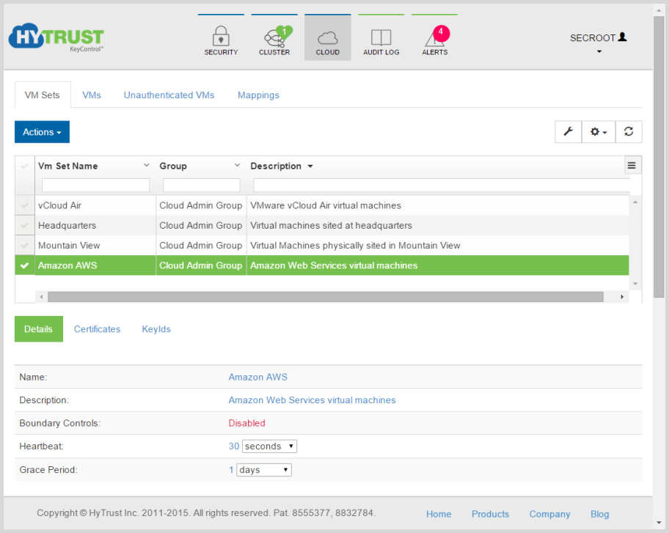Click the red alerts count badge
Screen dimensions: 669x533
click(441, 32)
